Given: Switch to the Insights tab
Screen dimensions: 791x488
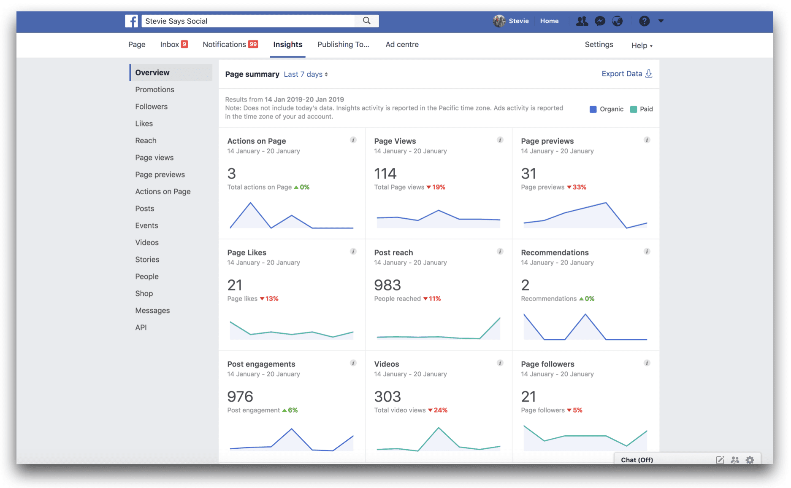Looking at the screenshot, I should pyautogui.click(x=287, y=44).
